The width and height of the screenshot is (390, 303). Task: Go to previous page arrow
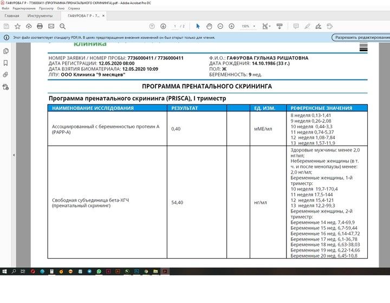tap(152, 26)
